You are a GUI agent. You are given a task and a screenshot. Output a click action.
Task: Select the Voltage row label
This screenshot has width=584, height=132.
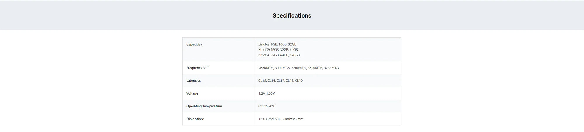[x=192, y=93]
